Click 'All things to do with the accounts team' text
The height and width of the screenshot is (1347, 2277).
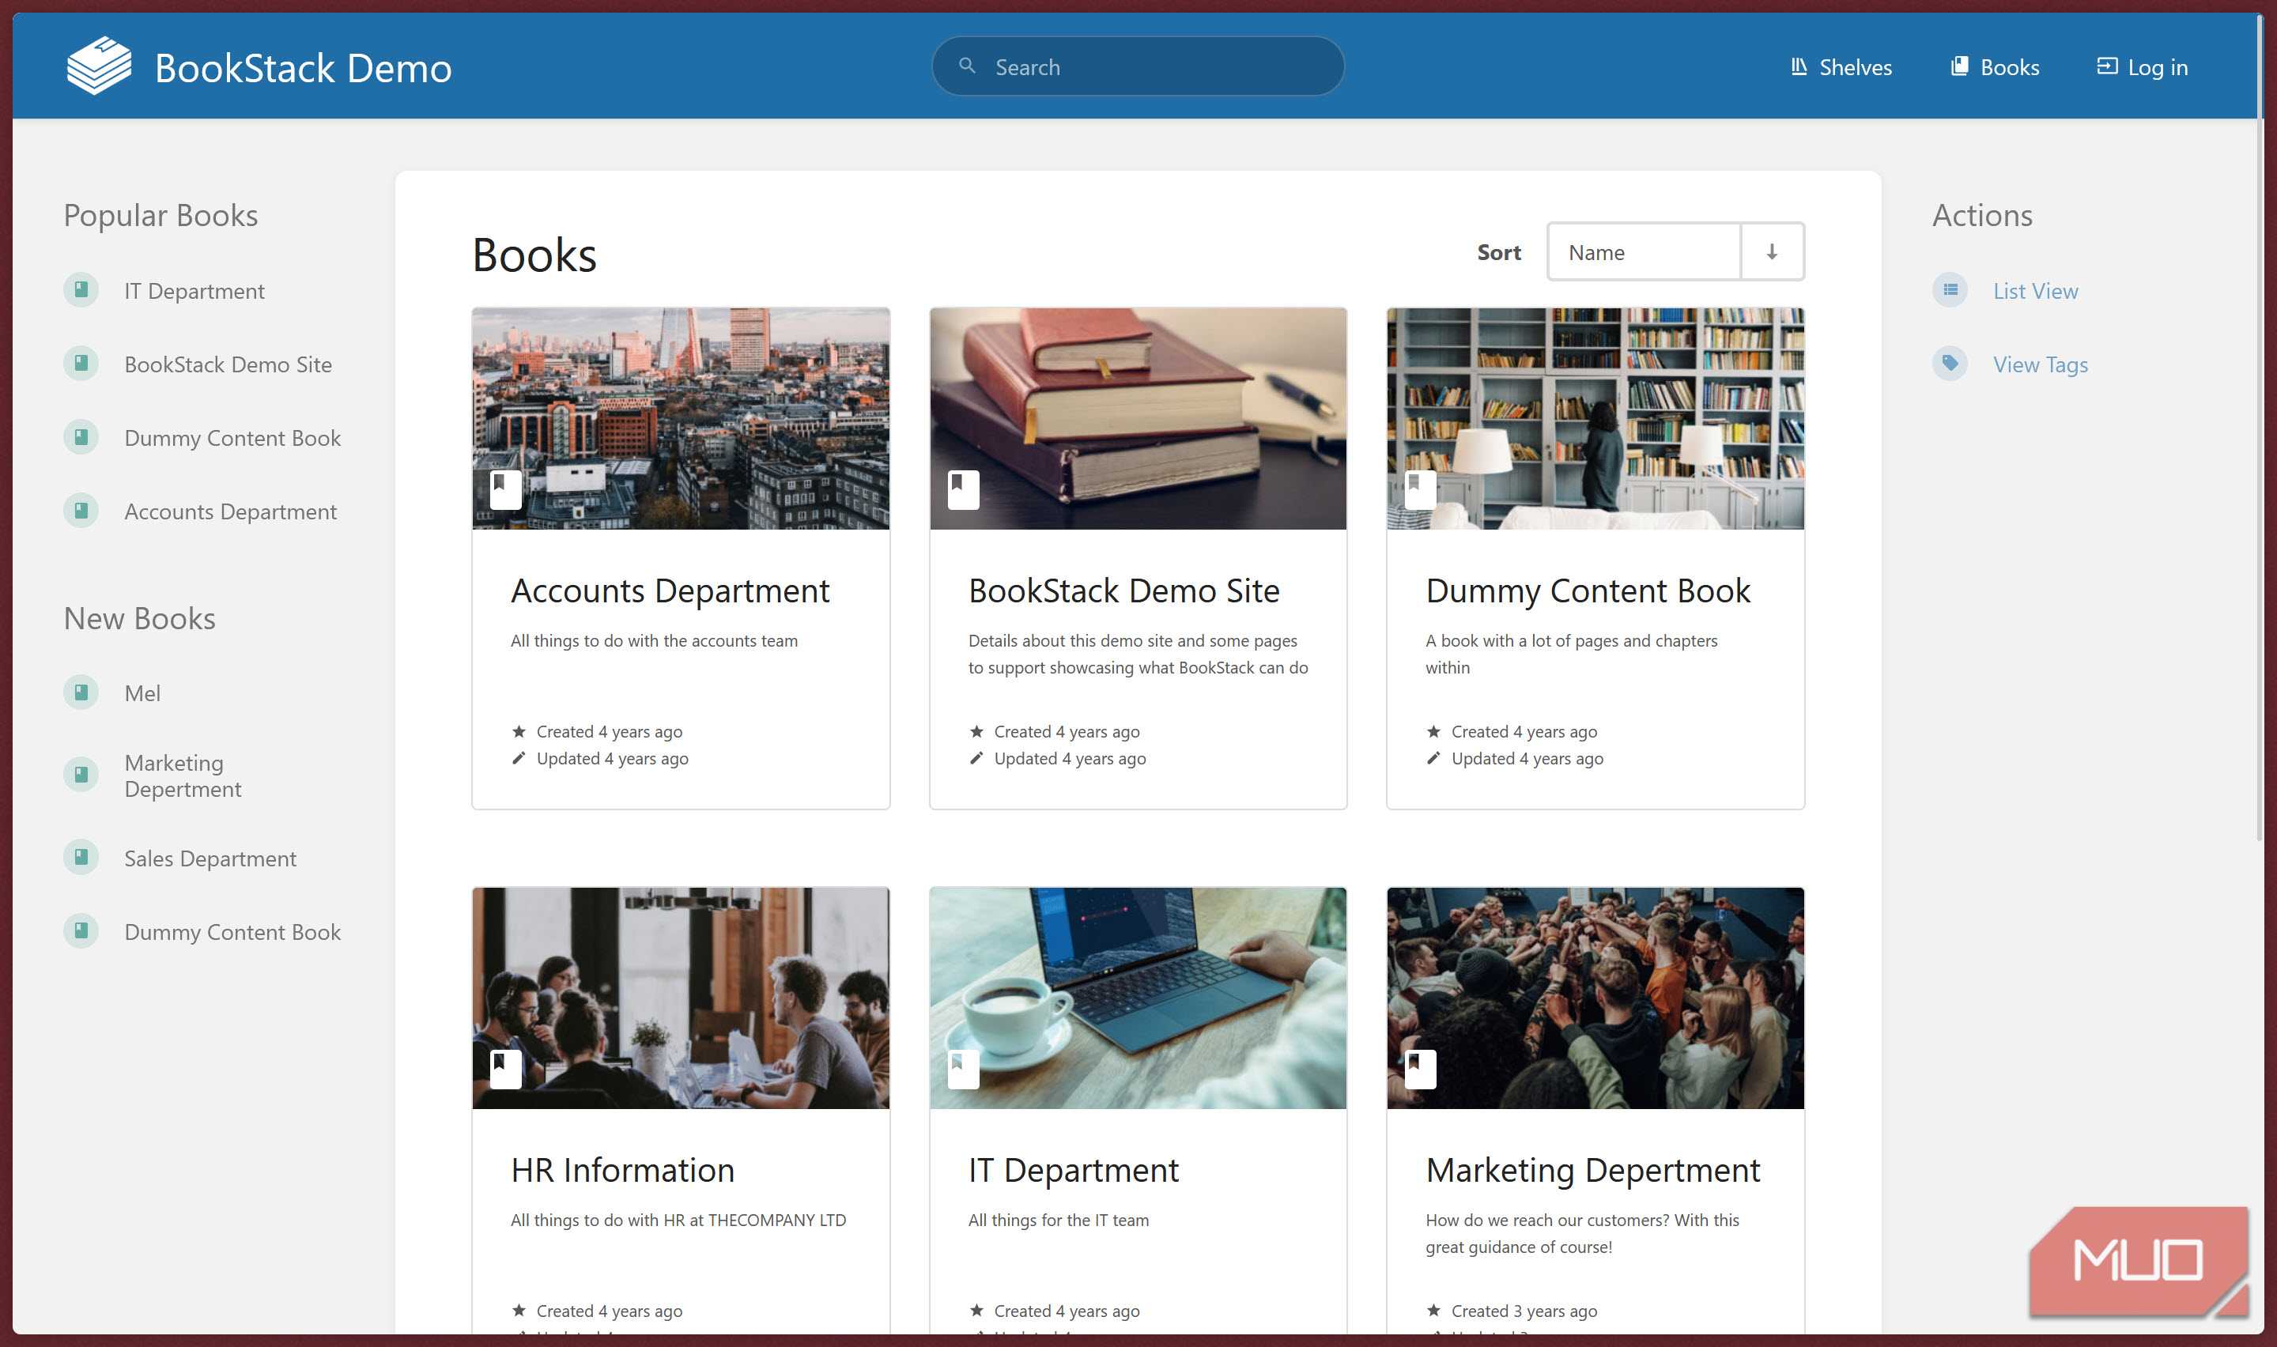(655, 641)
